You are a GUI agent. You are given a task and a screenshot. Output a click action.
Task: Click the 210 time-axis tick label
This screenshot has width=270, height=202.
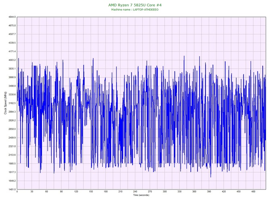click(x=120, y=192)
